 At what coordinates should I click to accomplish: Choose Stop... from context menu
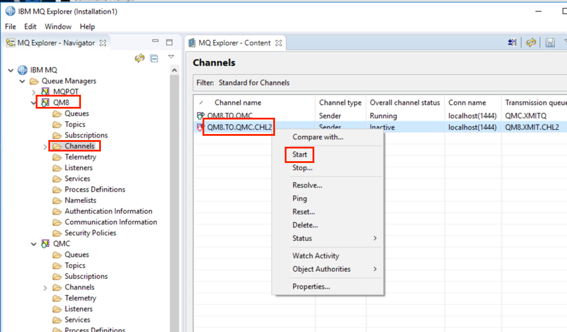[302, 168]
